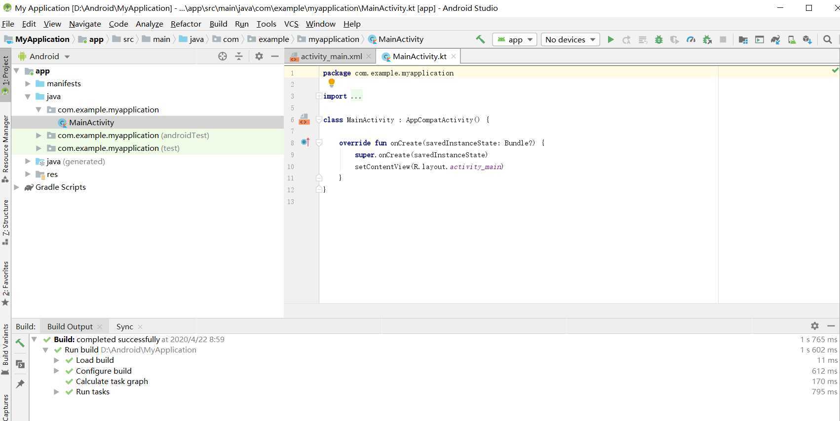840x421 pixels.
Task: Click Apply Changes and Restart Activity icon
Action: [626, 39]
